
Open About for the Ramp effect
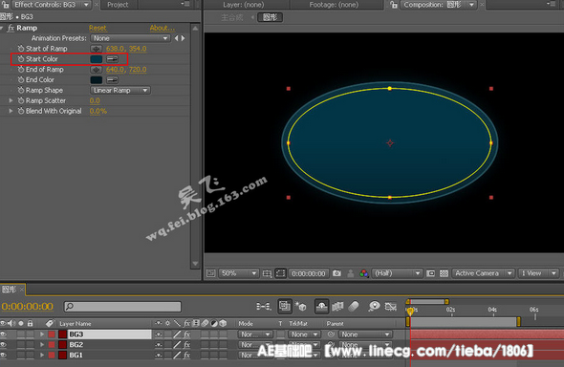click(163, 28)
